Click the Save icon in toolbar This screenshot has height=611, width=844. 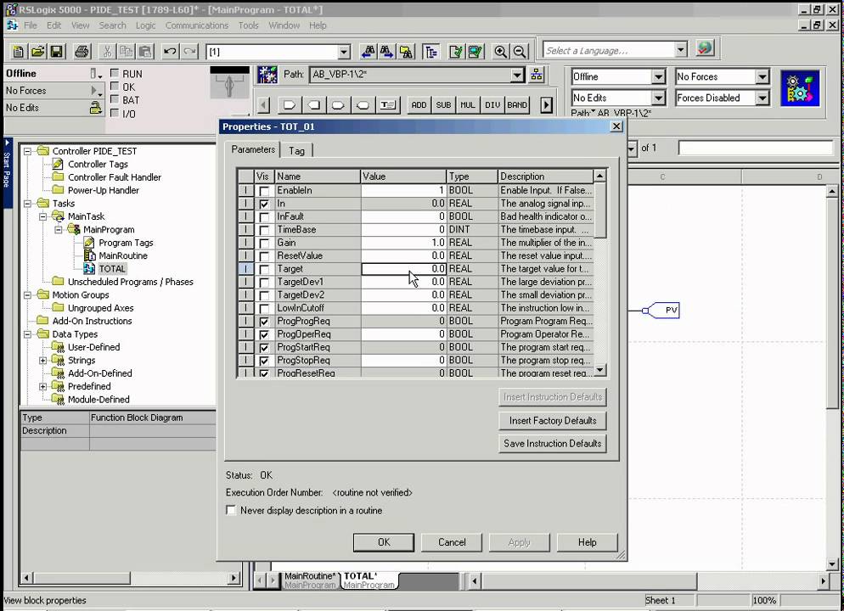point(56,52)
